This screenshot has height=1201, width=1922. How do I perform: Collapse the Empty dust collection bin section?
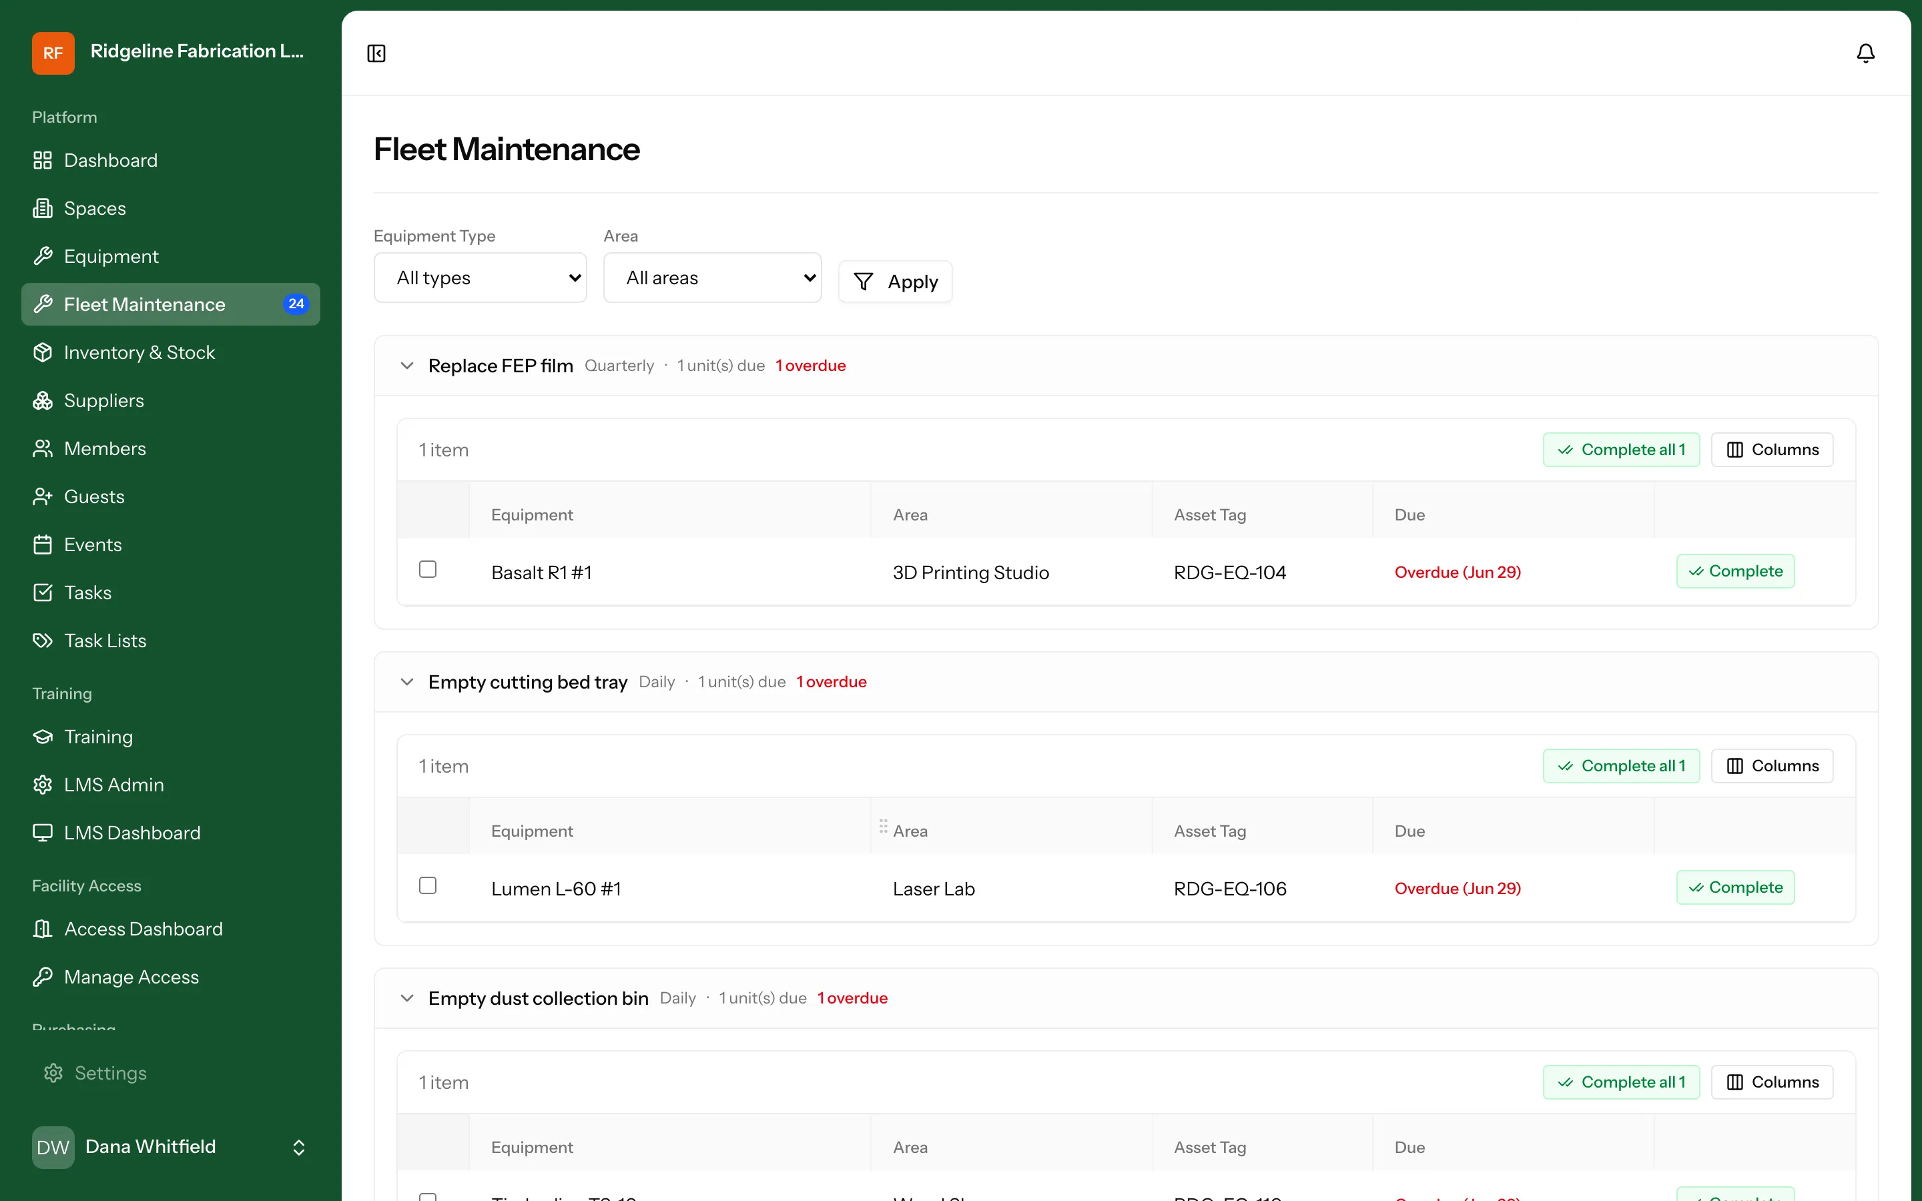point(408,998)
